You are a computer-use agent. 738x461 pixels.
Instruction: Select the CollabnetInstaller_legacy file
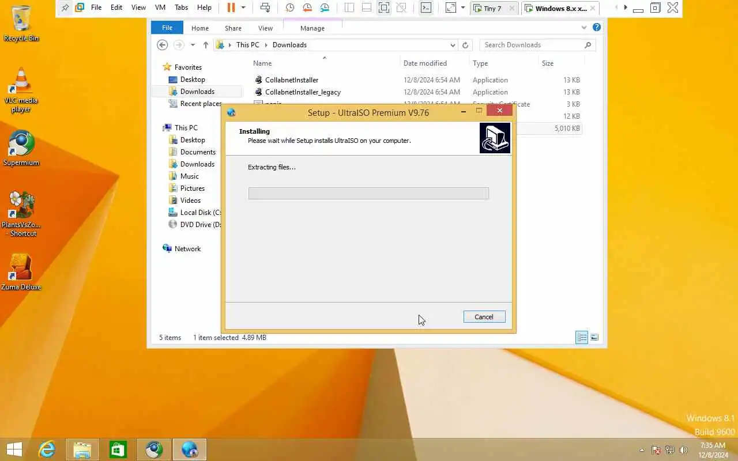pos(303,92)
